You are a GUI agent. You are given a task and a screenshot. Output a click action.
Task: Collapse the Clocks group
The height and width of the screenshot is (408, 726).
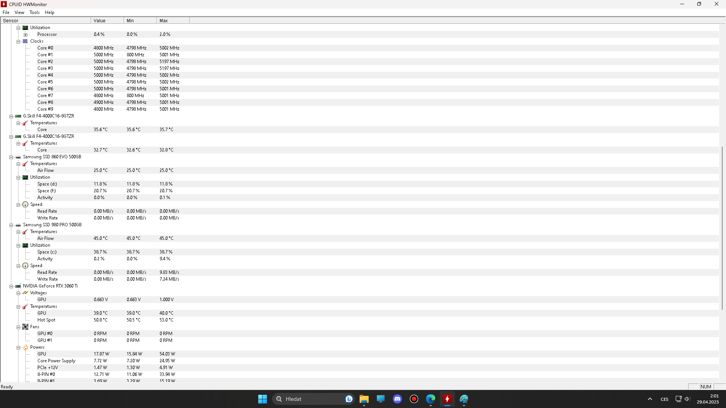click(x=18, y=42)
